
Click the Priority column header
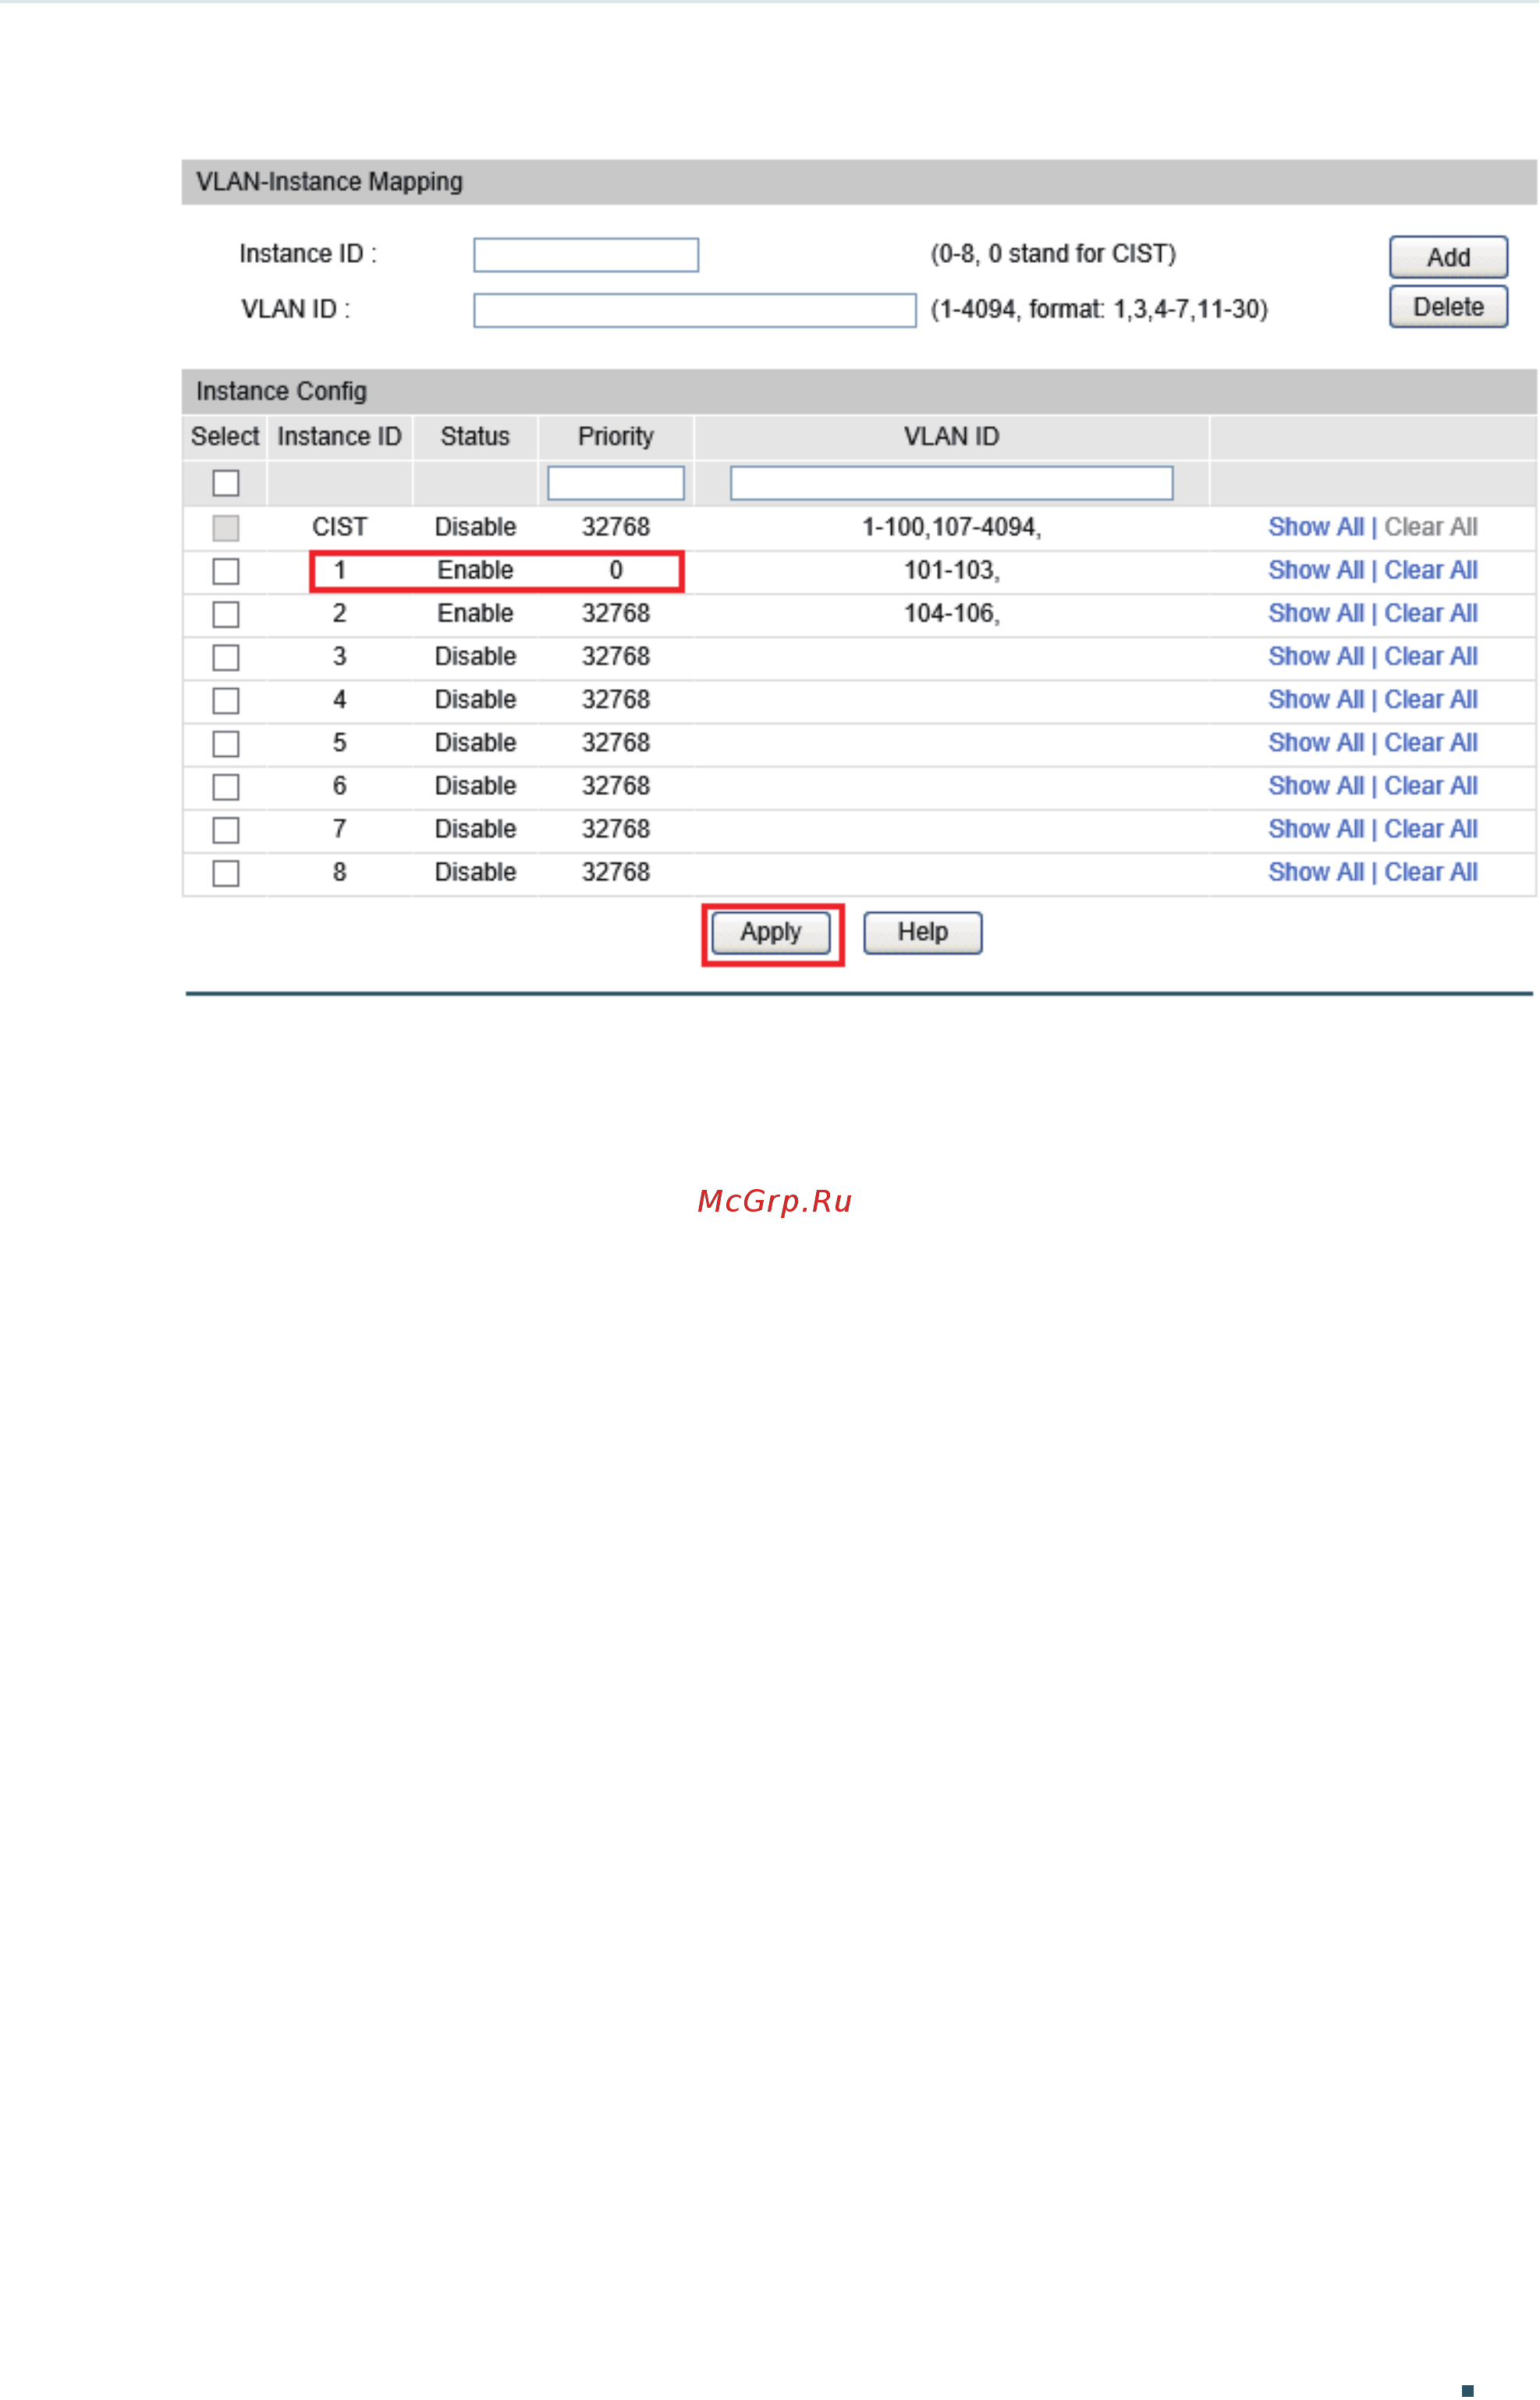point(616,437)
